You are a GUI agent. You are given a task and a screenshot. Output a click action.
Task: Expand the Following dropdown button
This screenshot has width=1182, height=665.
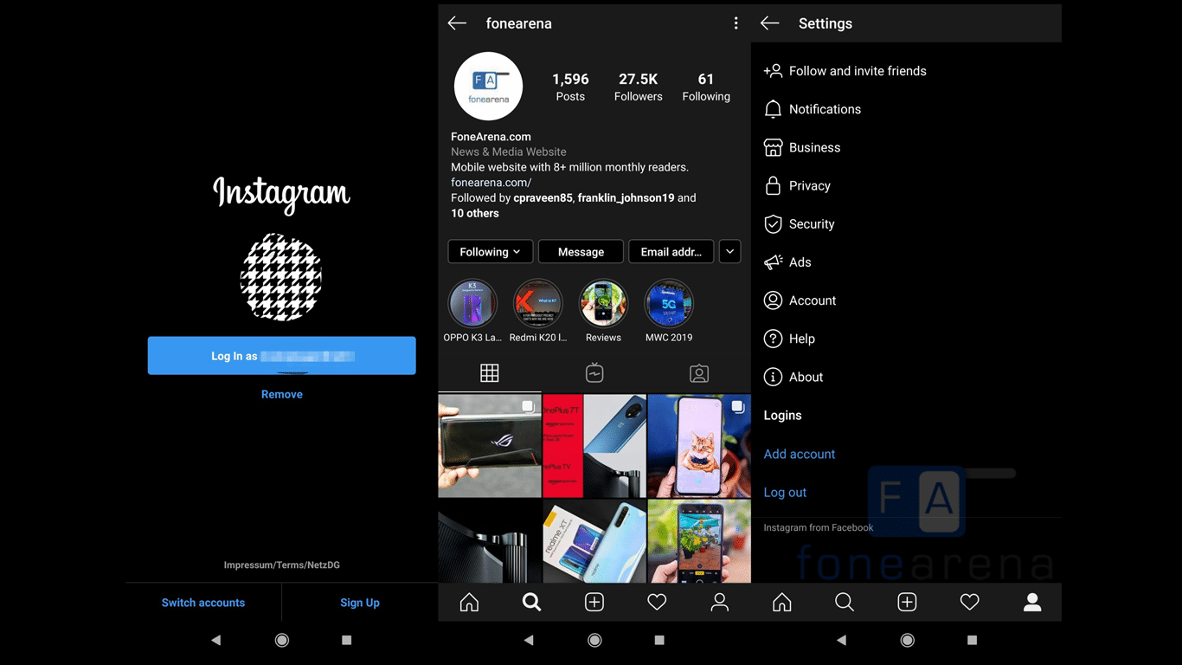490,252
